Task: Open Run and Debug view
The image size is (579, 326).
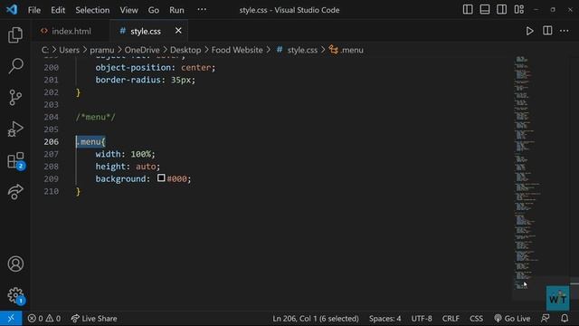Action: pos(15,129)
